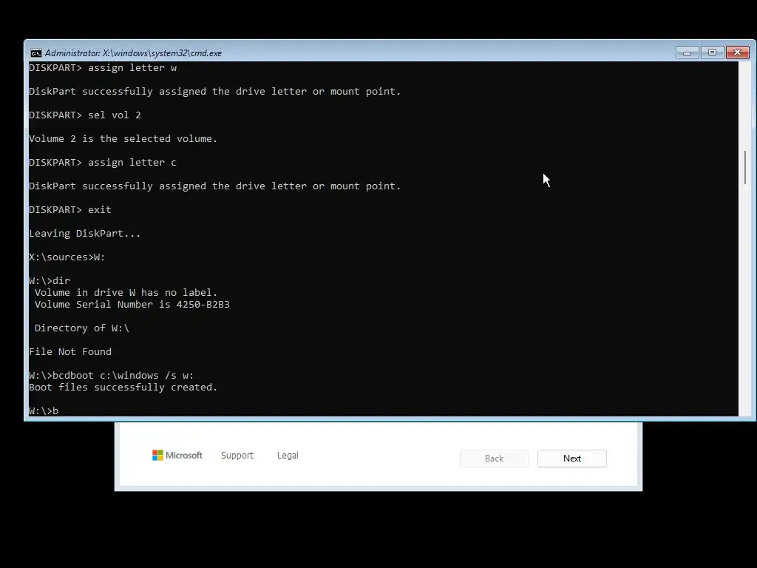757x568 pixels.
Task: Click 'Volume 2 is the selected volume.' text
Action: [123, 138]
